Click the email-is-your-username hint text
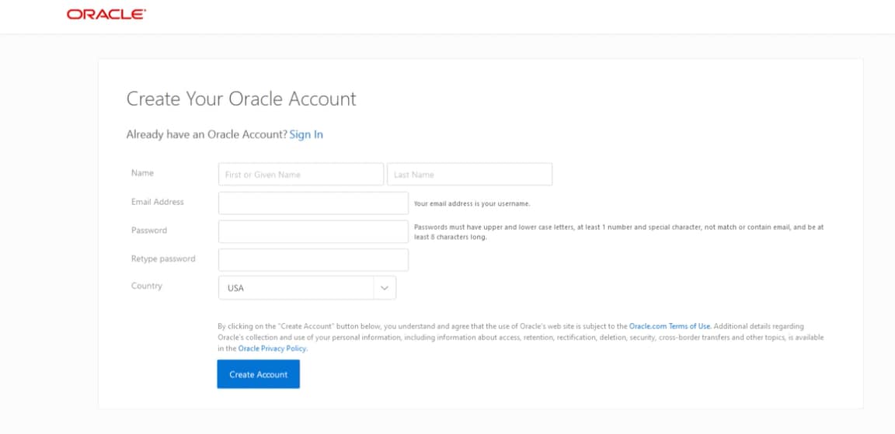The width and height of the screenshot is (895, 434). pyautogui.click(x=472, y=203)
